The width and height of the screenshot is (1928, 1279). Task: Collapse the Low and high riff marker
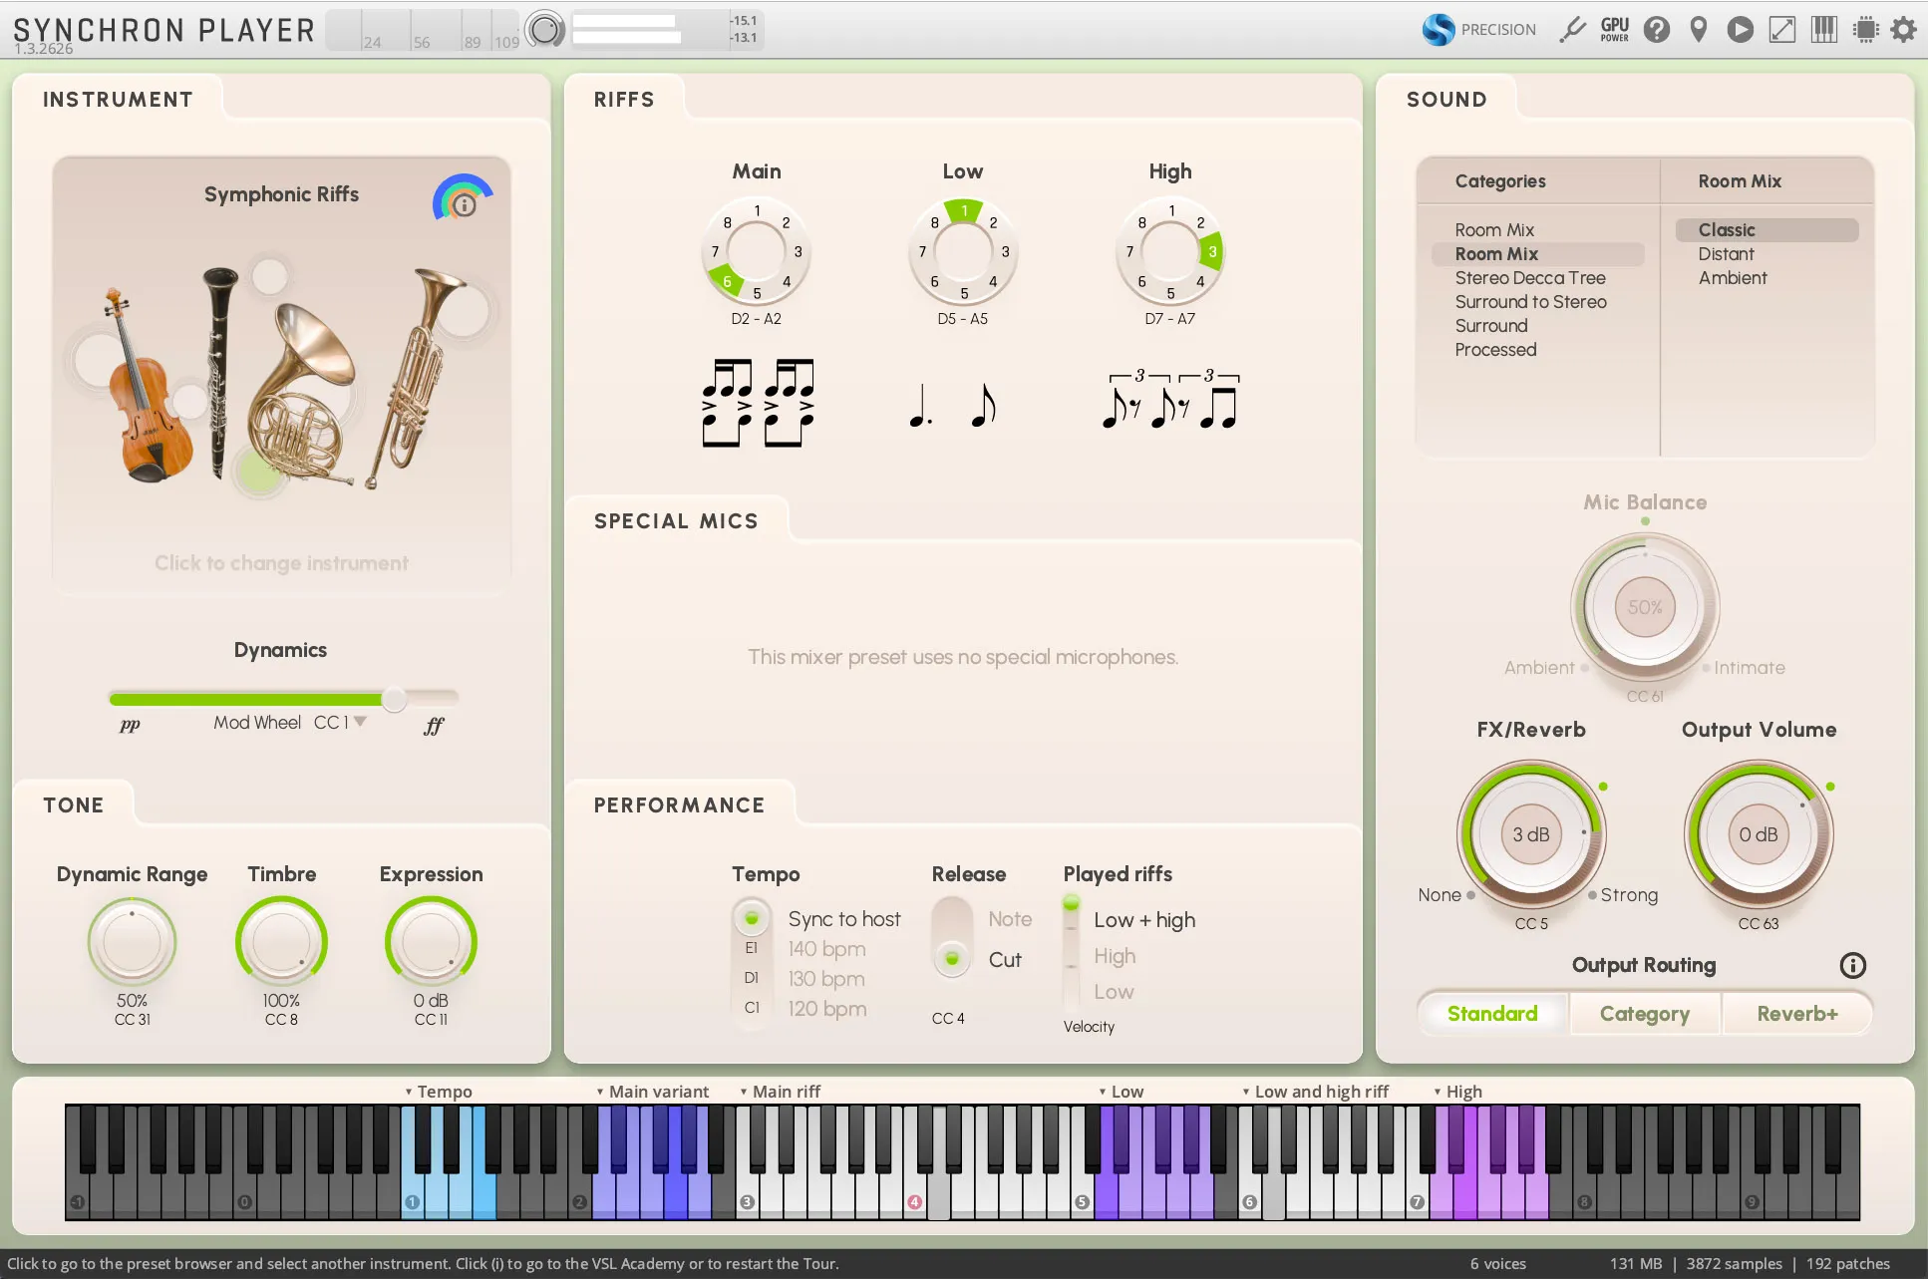pyautogui.click(x=1246, y=1092)
